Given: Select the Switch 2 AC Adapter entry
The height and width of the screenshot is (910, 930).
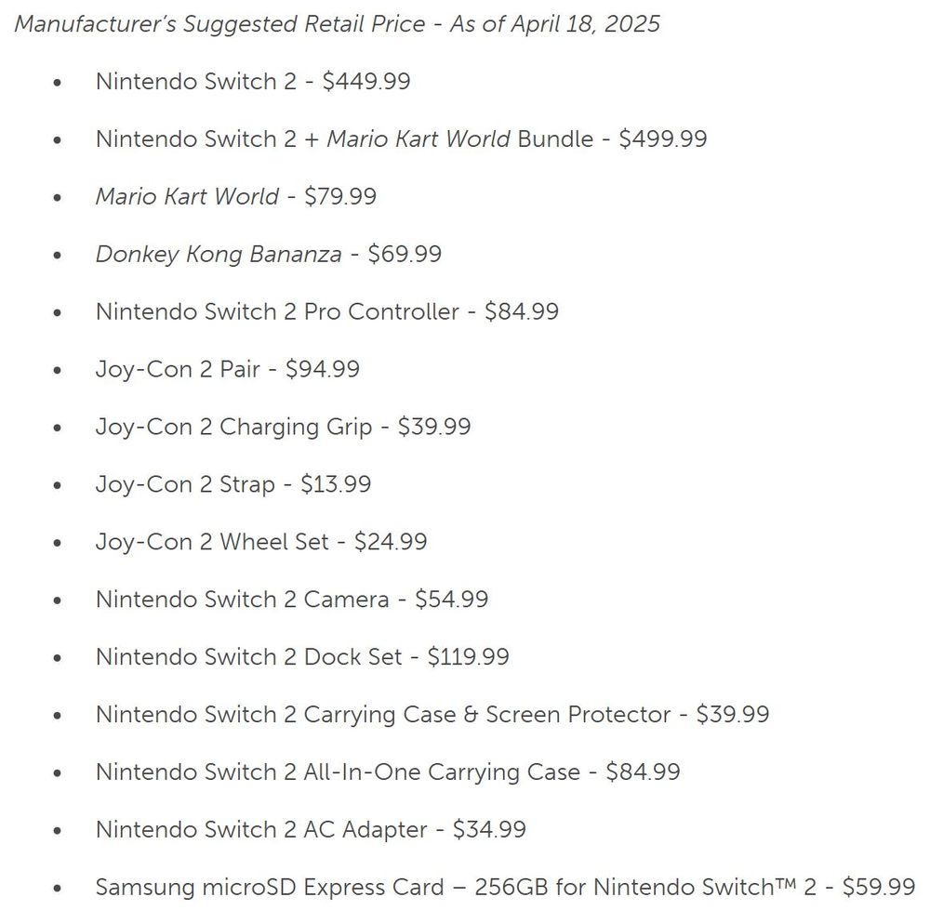Looking at the screenshot, I should (311, 829).
